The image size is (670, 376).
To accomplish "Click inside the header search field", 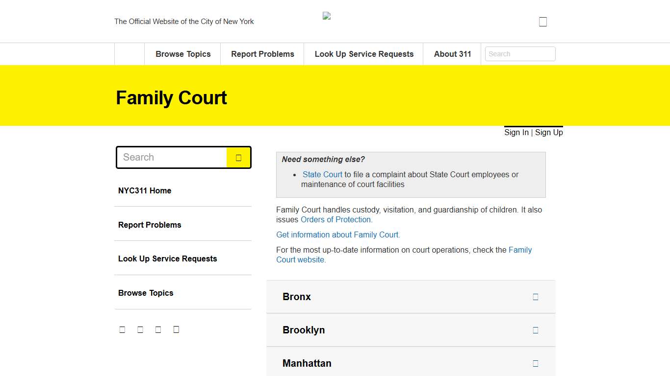I will pos(520,54).
